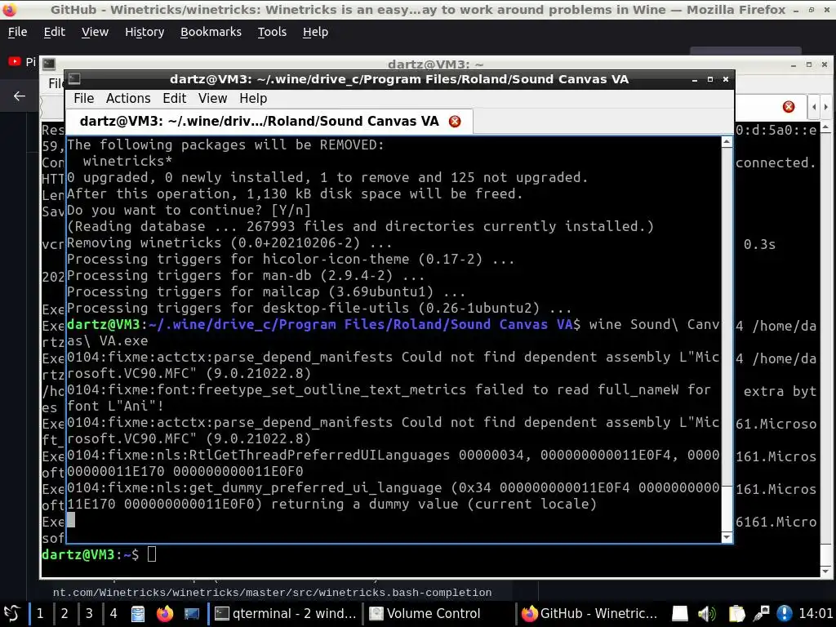
Task: Click the YouTube favicon on Firefox tab
Action: 15,62
